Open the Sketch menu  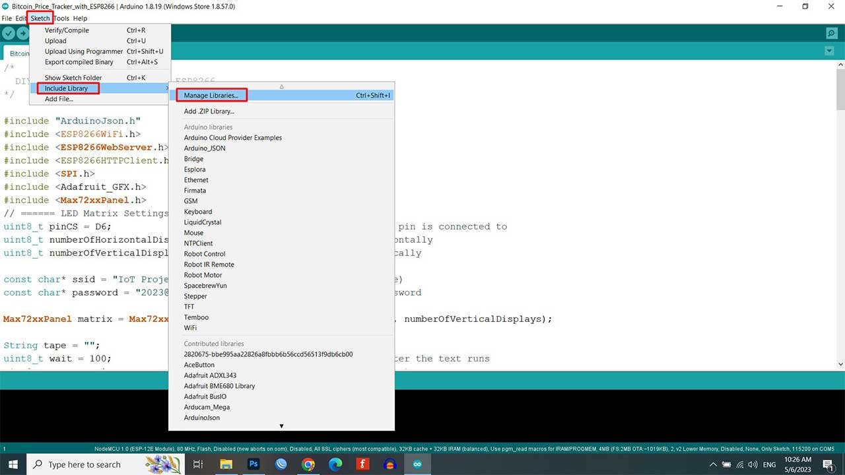40,18
